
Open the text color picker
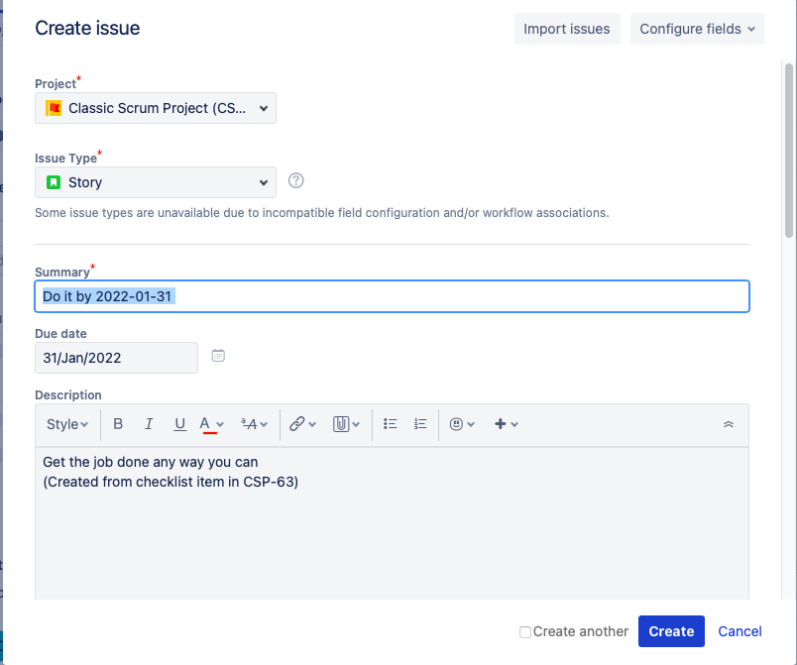[x=212, y=424]
